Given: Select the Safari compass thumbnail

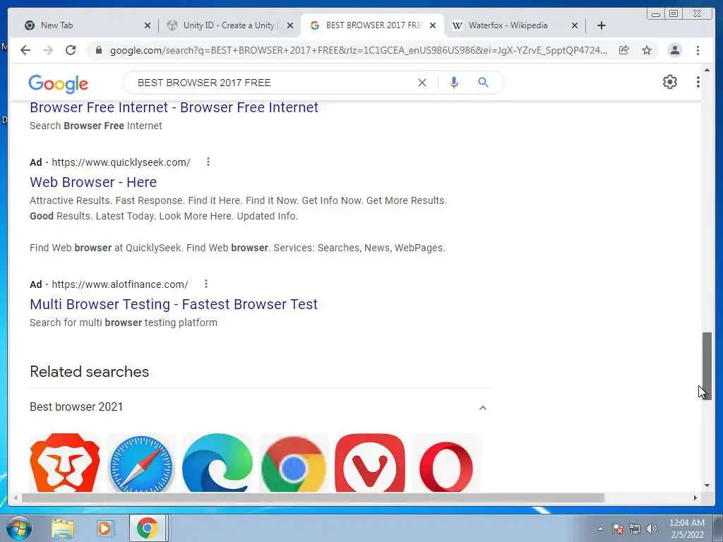Looking at the screenshot, I should click(x=141, y=462).
